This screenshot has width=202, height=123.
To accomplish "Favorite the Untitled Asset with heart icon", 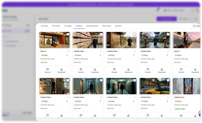I will [181, 116].
